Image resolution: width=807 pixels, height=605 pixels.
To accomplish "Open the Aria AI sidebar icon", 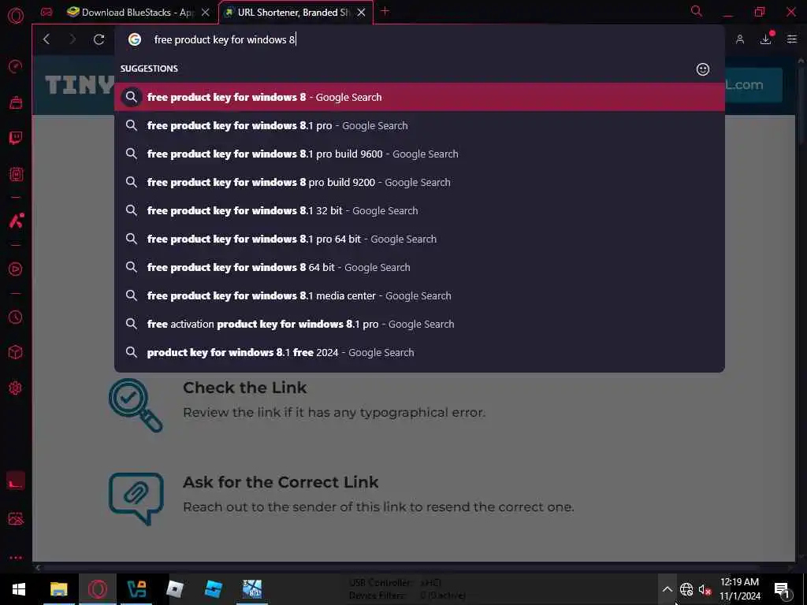I will (16, 221).
